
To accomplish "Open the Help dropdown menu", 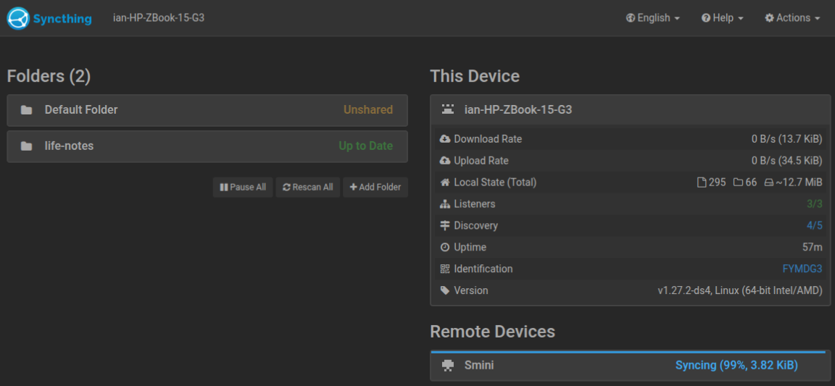I will pyautogui.click(x=723, y=18).
